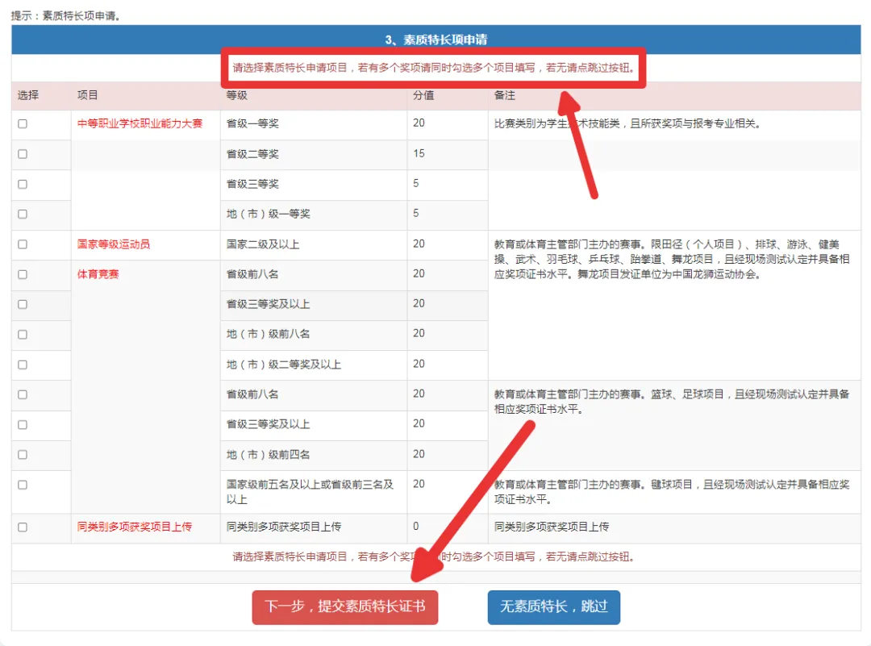Click the red 中等职业学校职业能力大赛 project label
Image resolution: width=871 pixels, height=646 pixels.
(140, 124)
